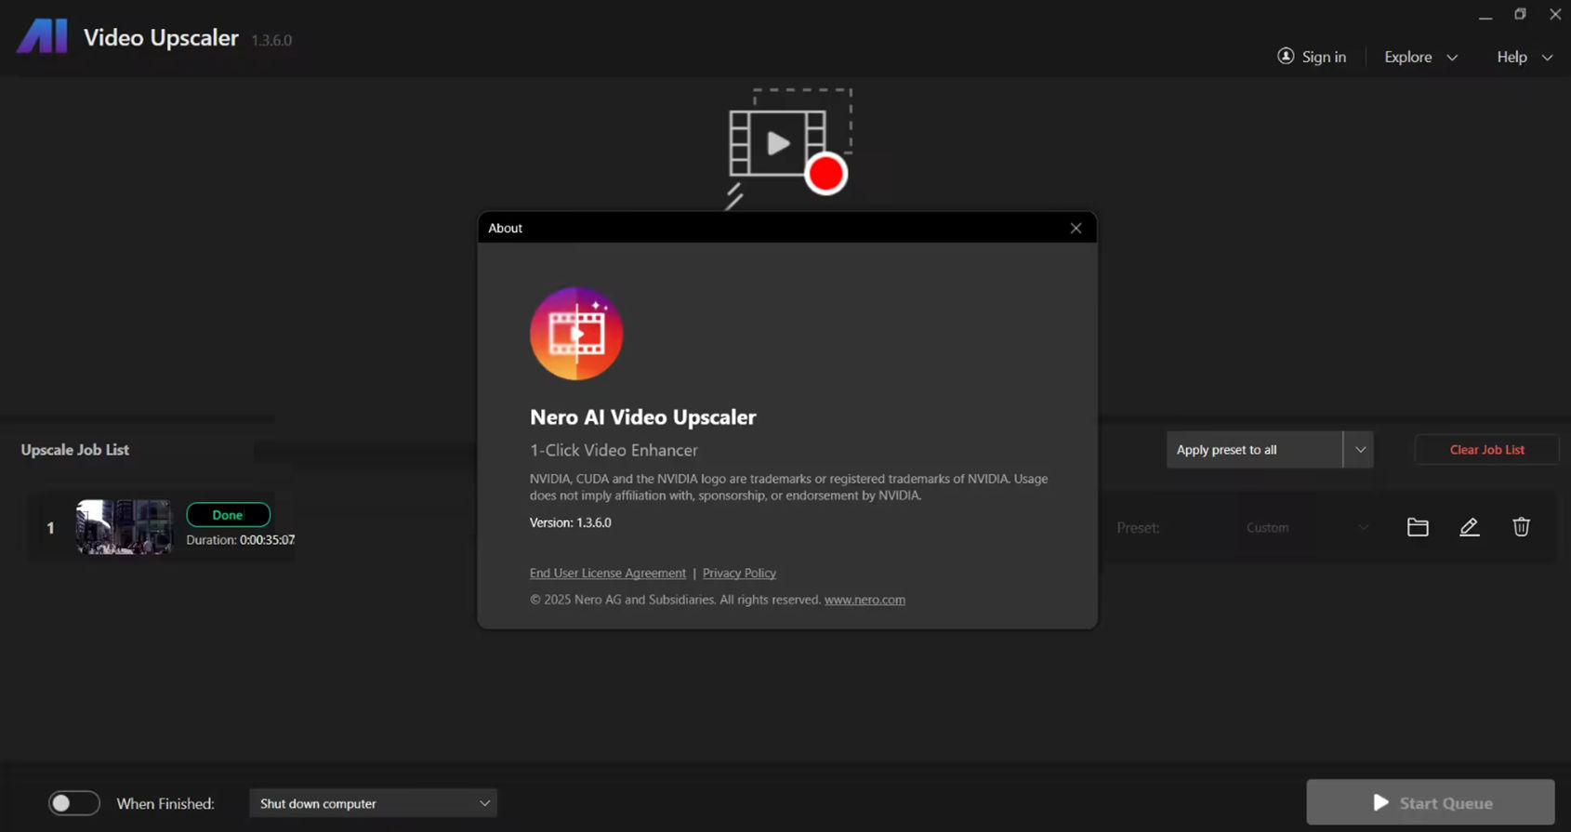This screenshot has width=1571, height=832.
Task: Click Version: 1.3.6.0 text in About
Action: tap(571, 522)
